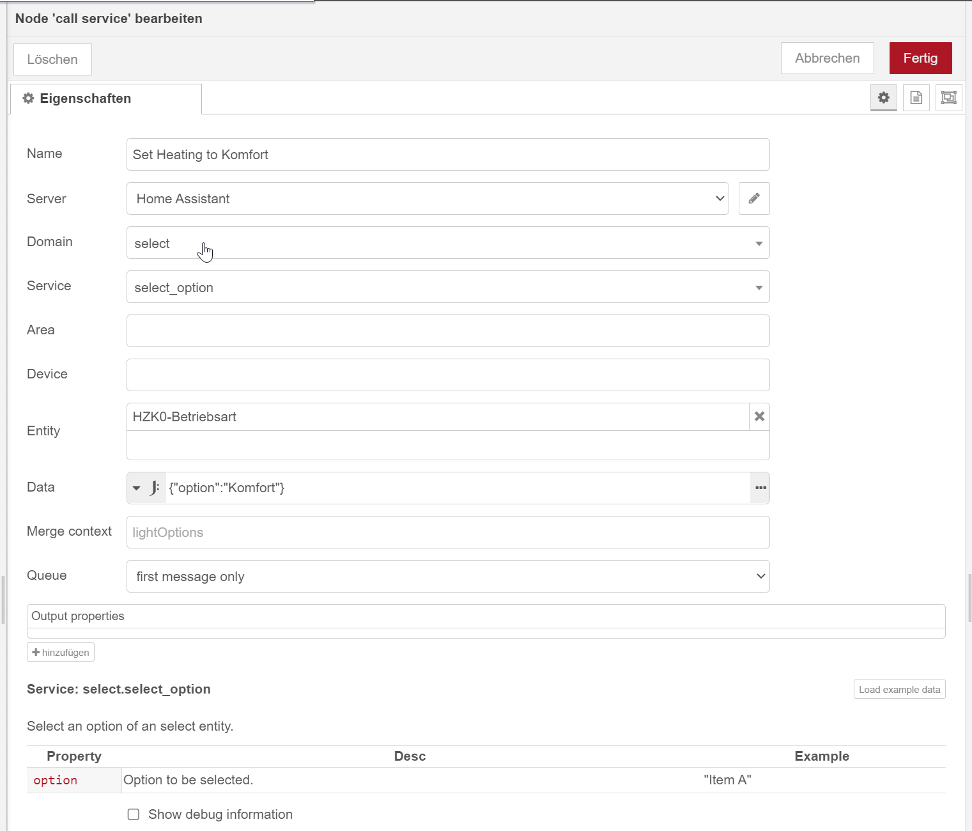Image resolution: width=972 pixels, height=831 pixels.
Task: Clear the HZK0-Betriebsart entity field
Action: tap(759, 416)
